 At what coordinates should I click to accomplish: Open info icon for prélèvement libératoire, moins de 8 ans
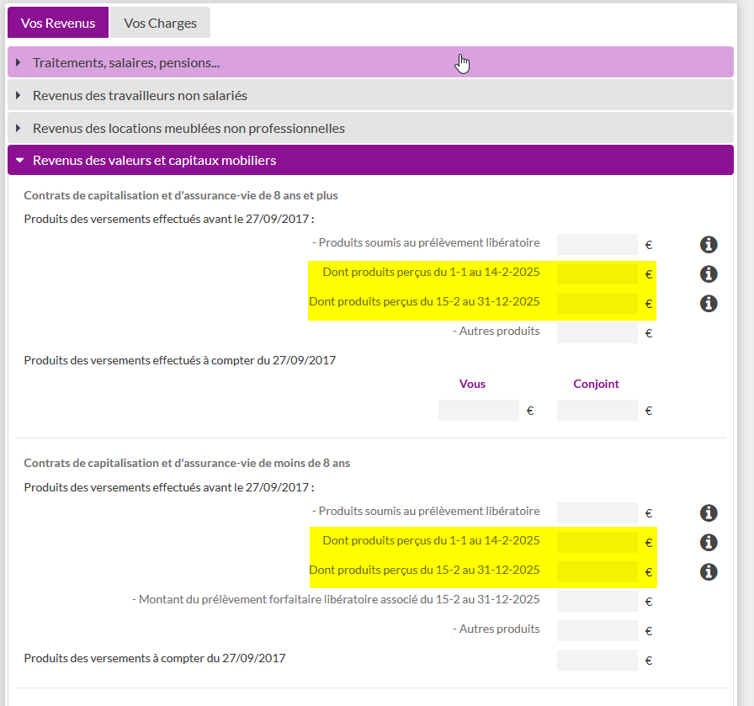coord(709,513)
